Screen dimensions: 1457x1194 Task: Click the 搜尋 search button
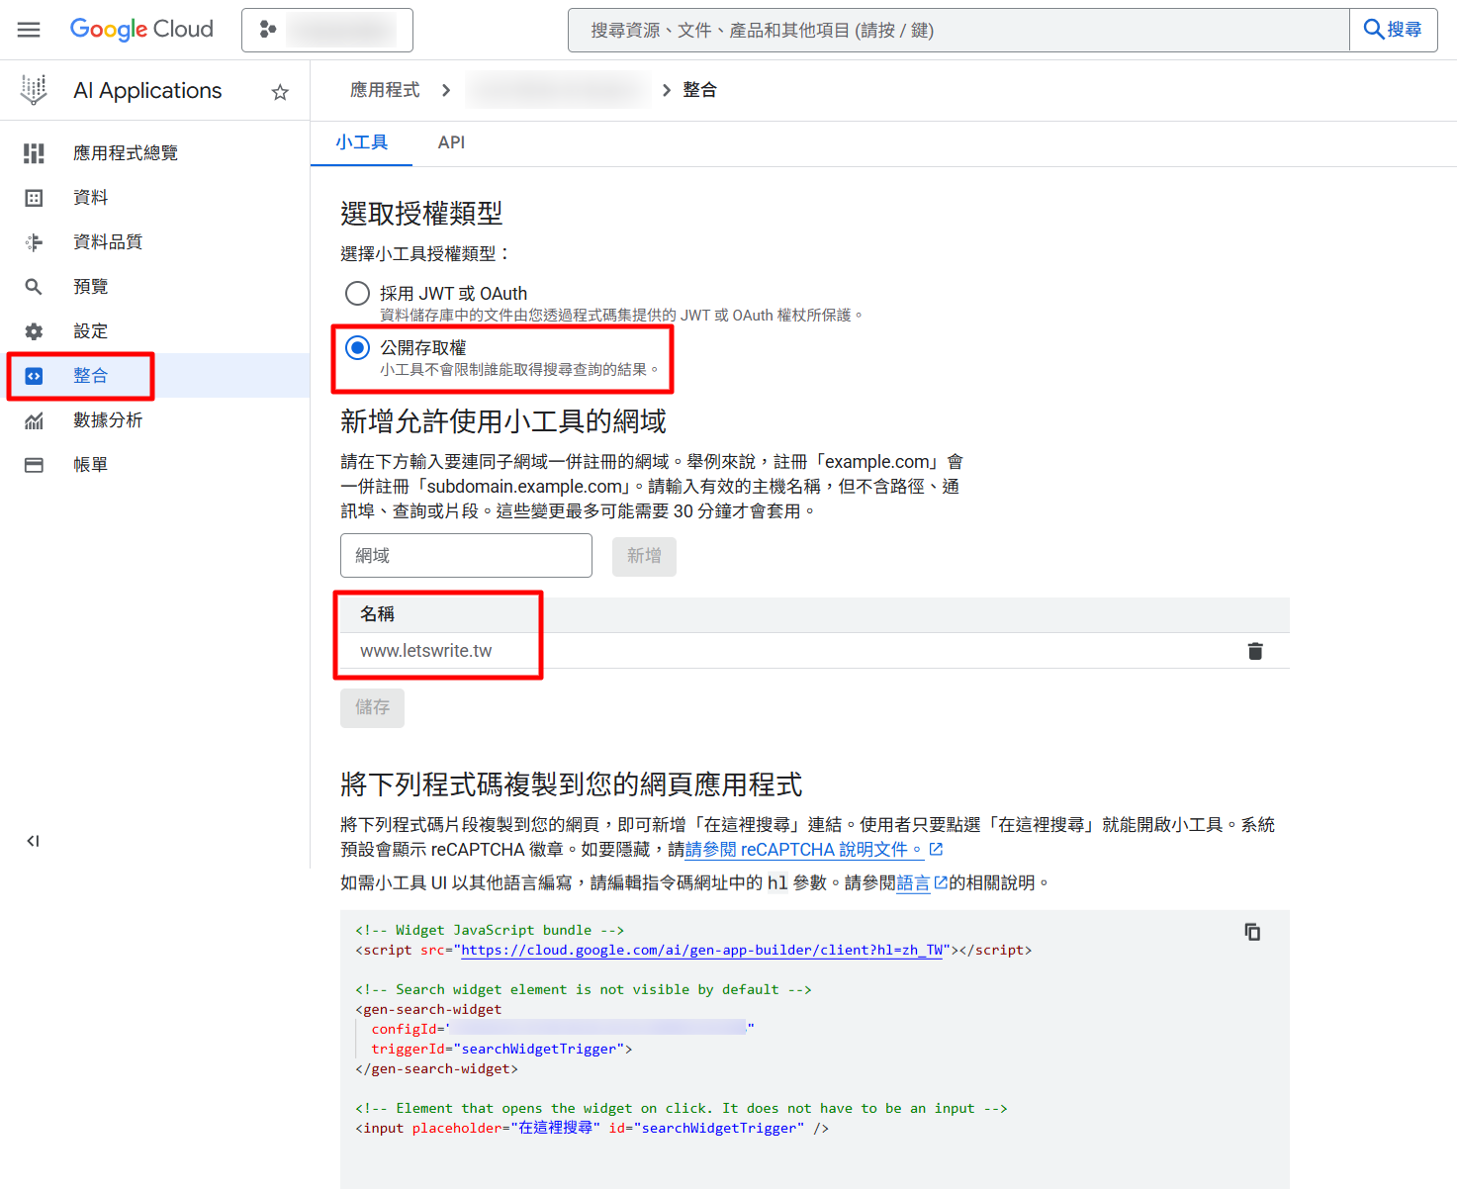1393,30
